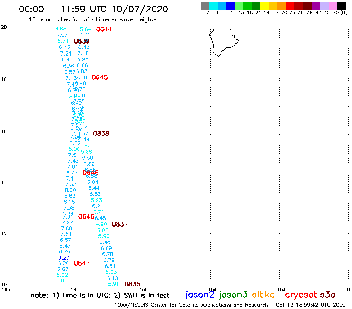Select the 6.53 wave height reading
The width and height of the screenshot is (352, 309).
click(x=95, y=194)
